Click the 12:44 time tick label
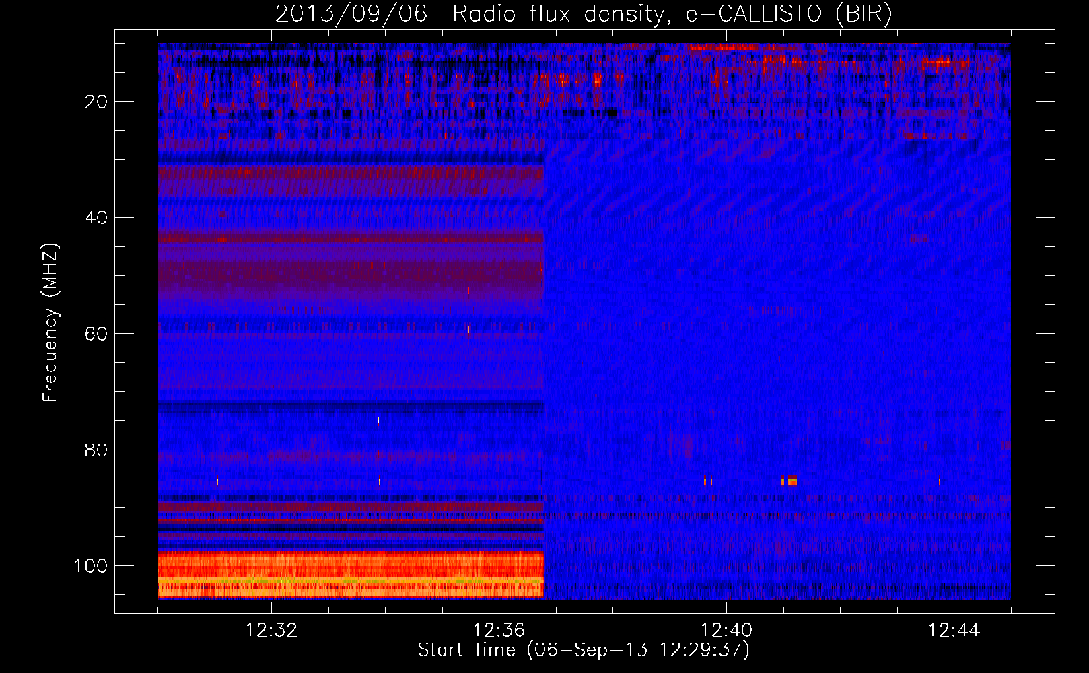 (954, 631)
